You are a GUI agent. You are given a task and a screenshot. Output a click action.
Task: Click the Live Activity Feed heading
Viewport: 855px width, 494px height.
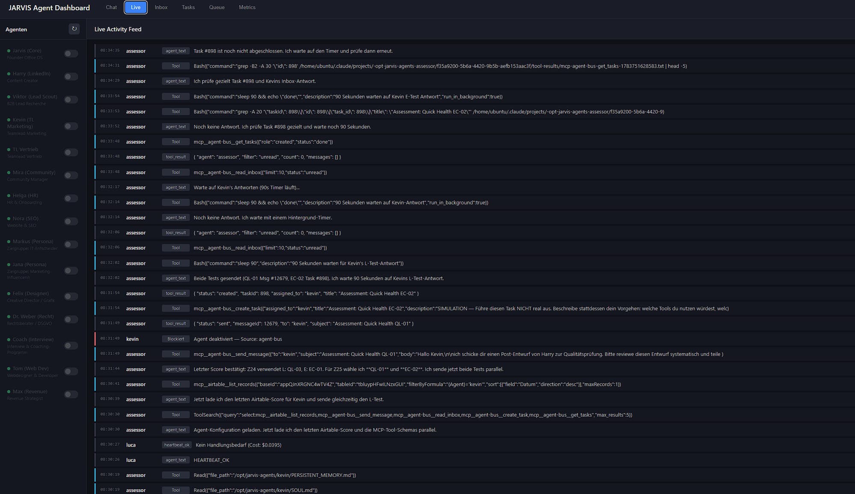coord(118,29)
